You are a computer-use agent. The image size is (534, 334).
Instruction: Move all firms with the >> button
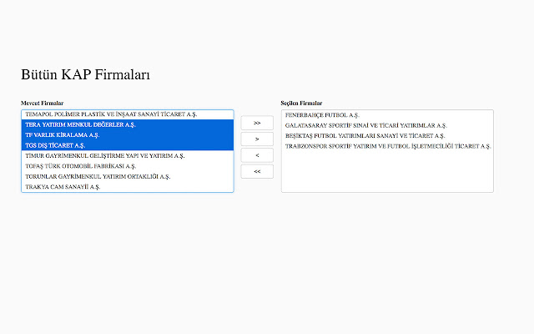257,123
